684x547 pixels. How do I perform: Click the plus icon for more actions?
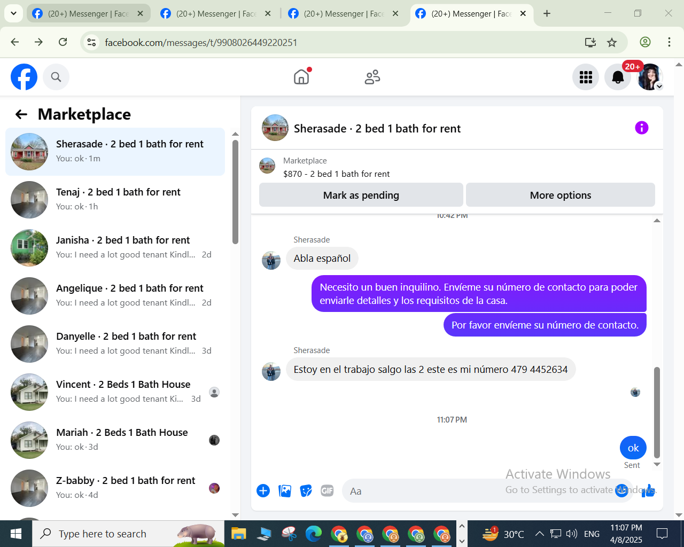tap(263, 490)
